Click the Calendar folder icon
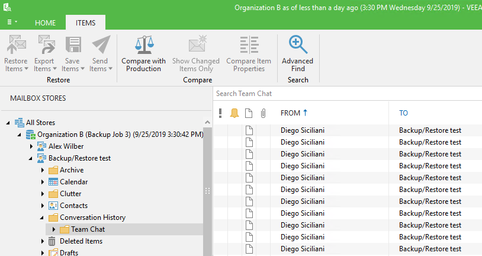This screenshot has width=482, height=256. click(x=53, y=182)
